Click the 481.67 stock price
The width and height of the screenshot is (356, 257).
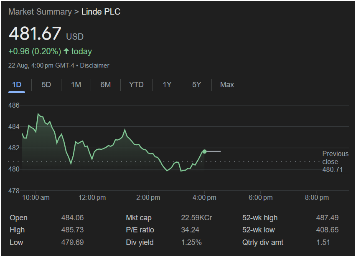point(35,34)
